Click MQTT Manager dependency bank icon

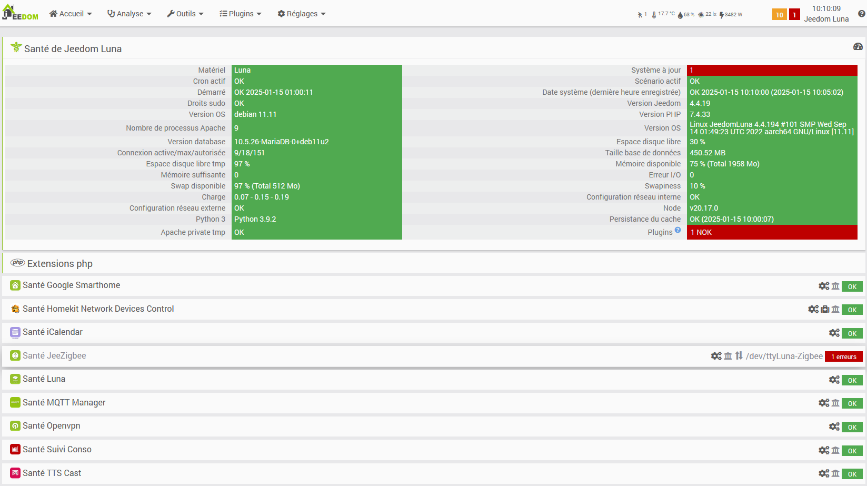[x=835, y=403]
